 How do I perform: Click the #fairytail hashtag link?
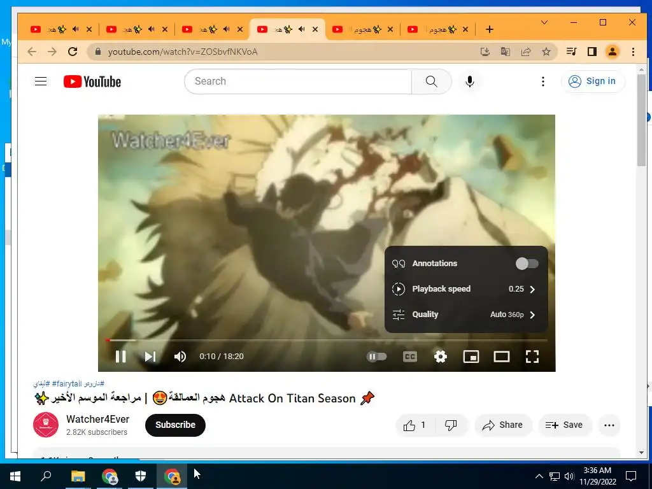click(67, 383)
